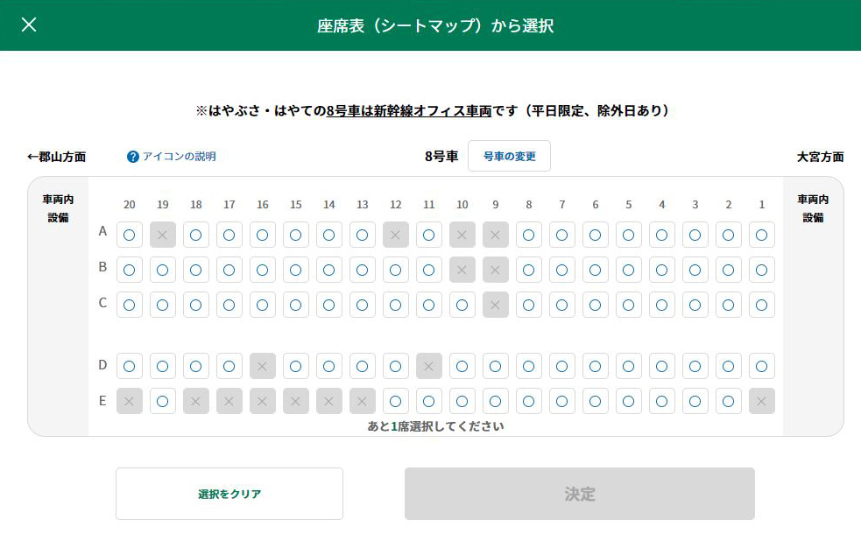This screenshot has width=861, height=541.
Task: Click the left 車両内設備 panel
Action: click(x=58, y=208)
